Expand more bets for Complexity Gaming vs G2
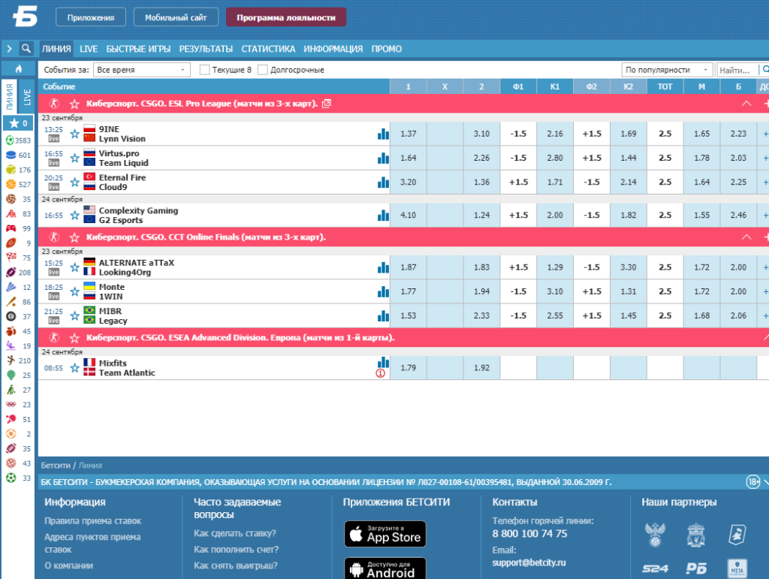The height and width of the screenshot is (579, 769). 764,216
